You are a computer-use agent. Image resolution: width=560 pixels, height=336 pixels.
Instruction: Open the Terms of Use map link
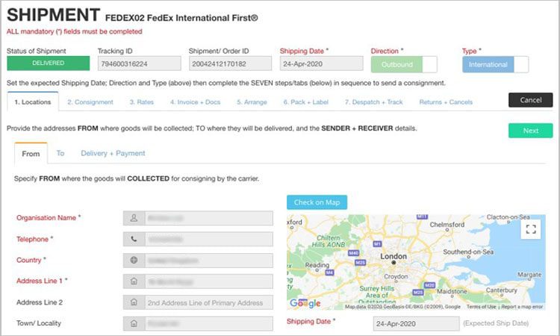481,307
